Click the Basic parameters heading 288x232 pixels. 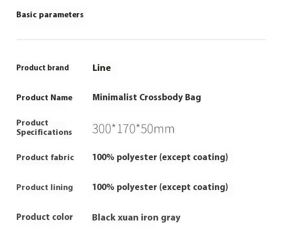click(x=50, y=15)
